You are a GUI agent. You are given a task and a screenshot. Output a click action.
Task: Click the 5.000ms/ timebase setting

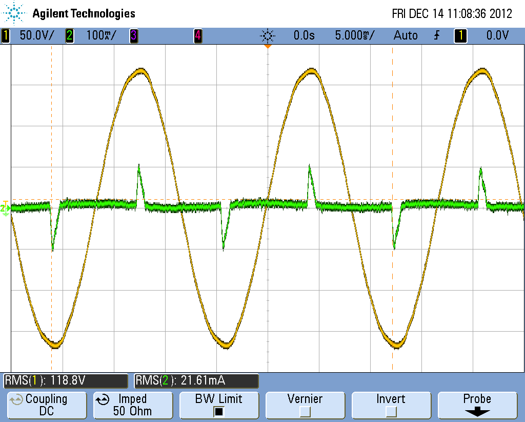tap(355, 35)
